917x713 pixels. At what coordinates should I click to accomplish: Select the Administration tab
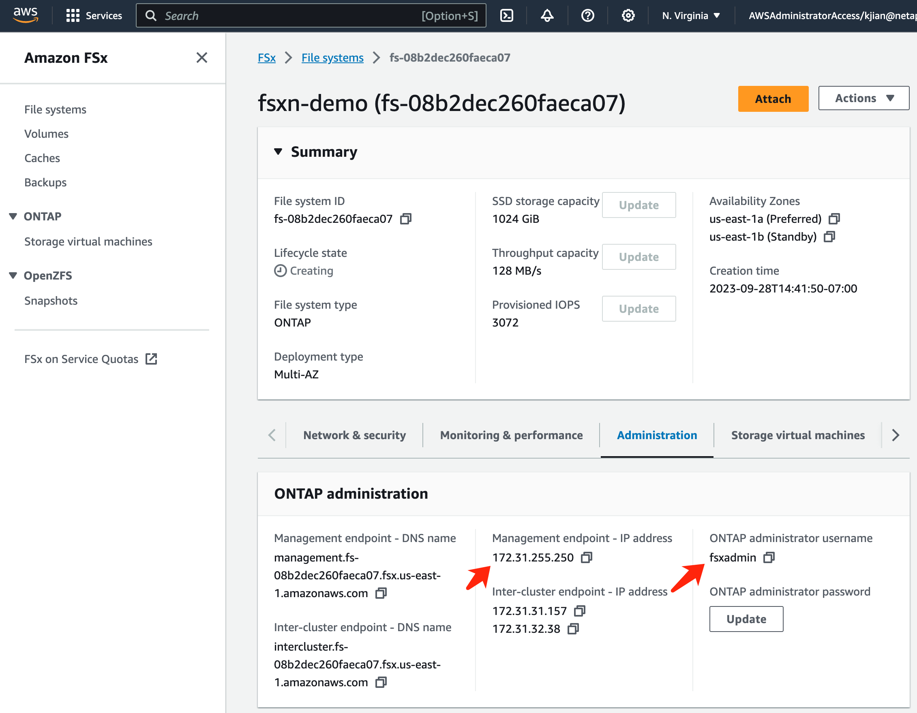[657, 435]
